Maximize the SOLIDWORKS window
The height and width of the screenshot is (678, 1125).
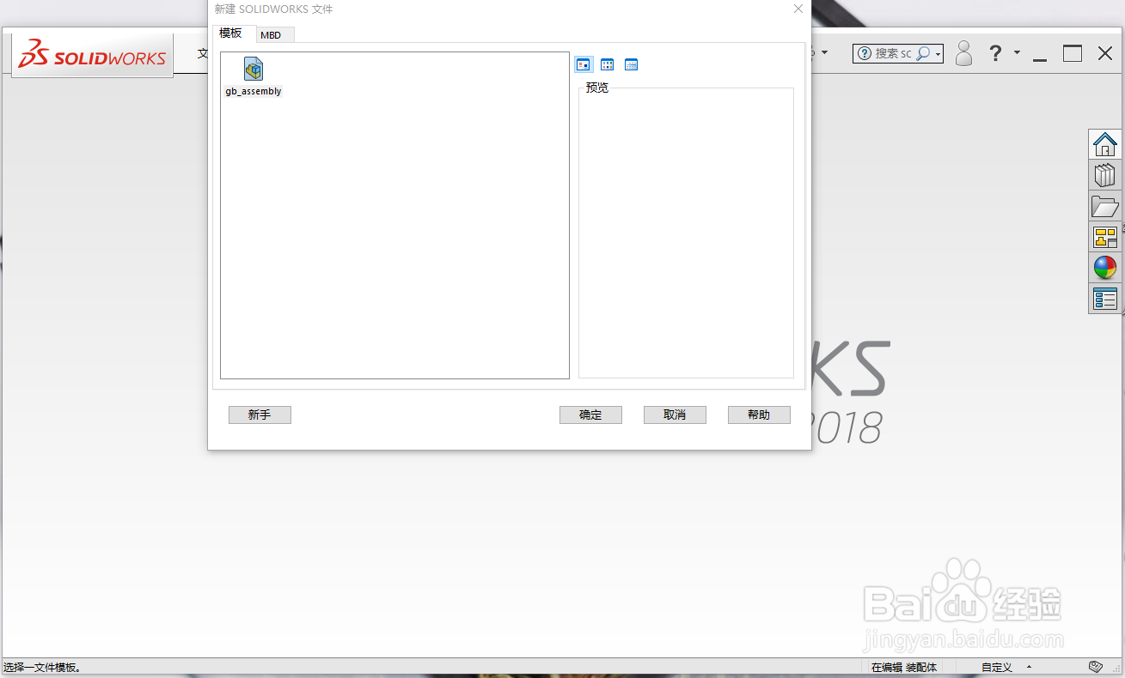pos(1073,53)
